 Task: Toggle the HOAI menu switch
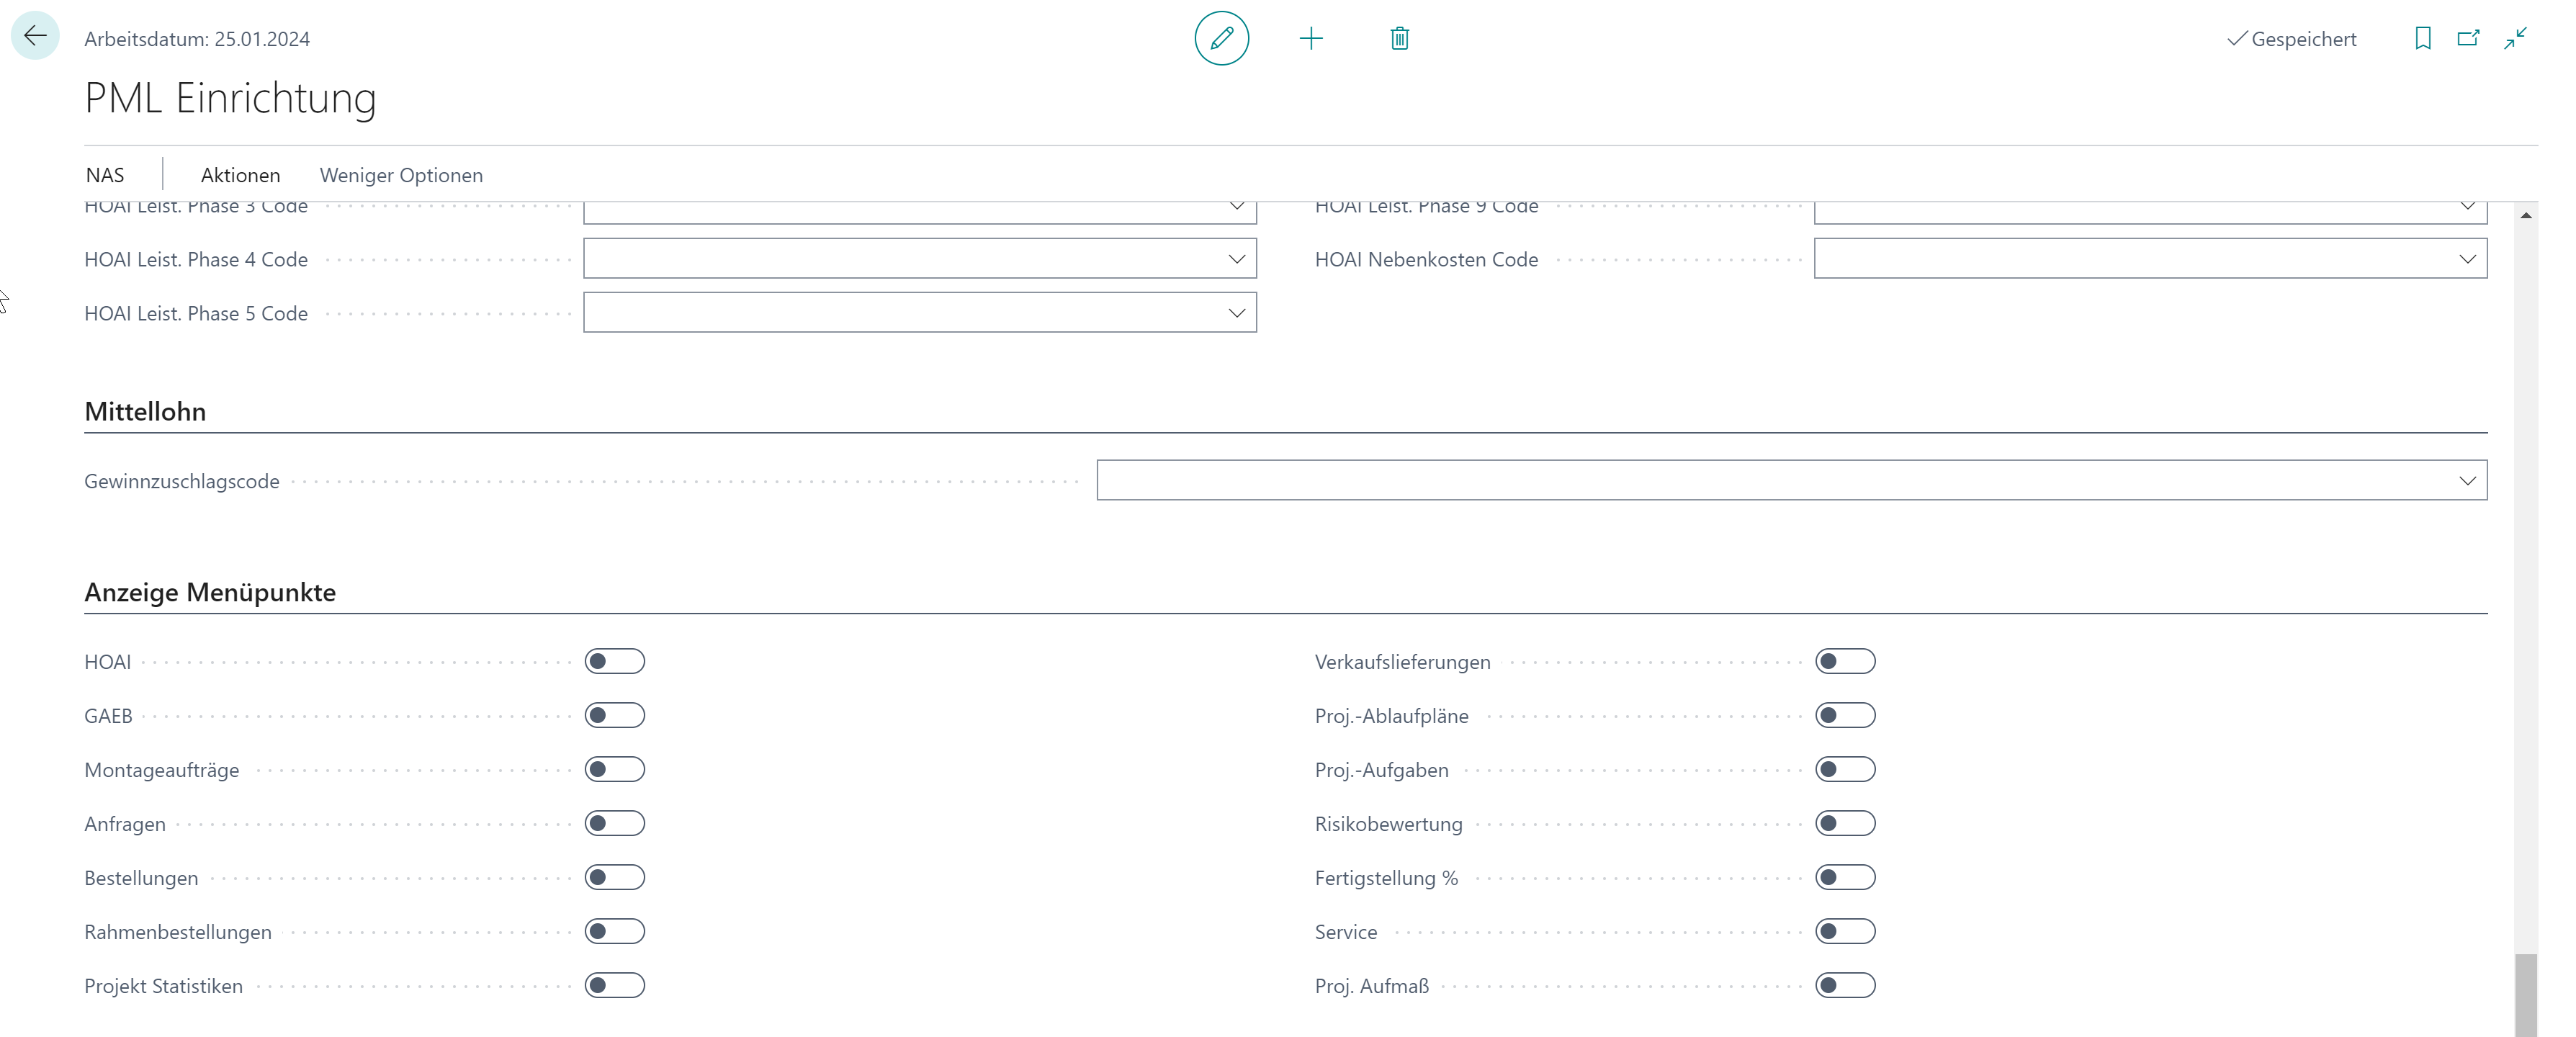[615, 661]
